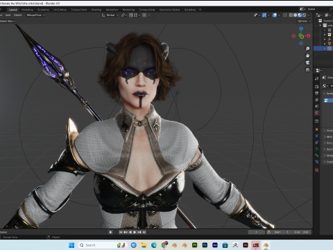
Task: Open Illustrator from the taskbar
Action: [x=246, y=245]
